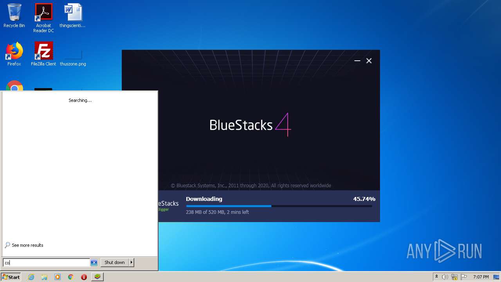Show hidden system tray icons
501x282 pixels.
pos(436,277)
